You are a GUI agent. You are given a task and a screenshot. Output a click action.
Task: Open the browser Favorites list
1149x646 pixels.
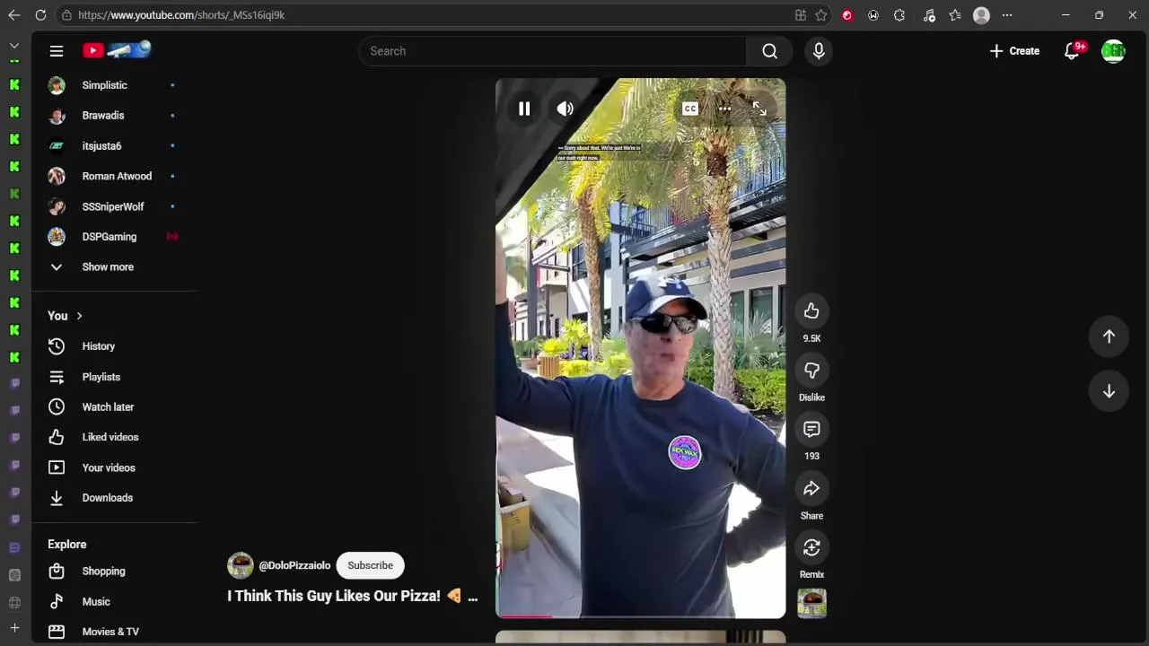(x=955, y=15)
